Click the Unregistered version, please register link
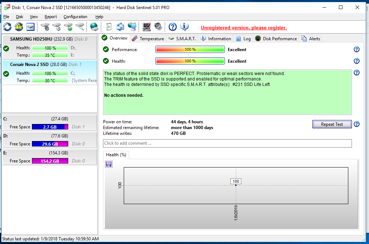369x244 pixels. 244,28
